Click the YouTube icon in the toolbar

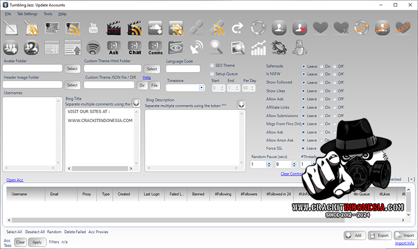tap(94, 29)
